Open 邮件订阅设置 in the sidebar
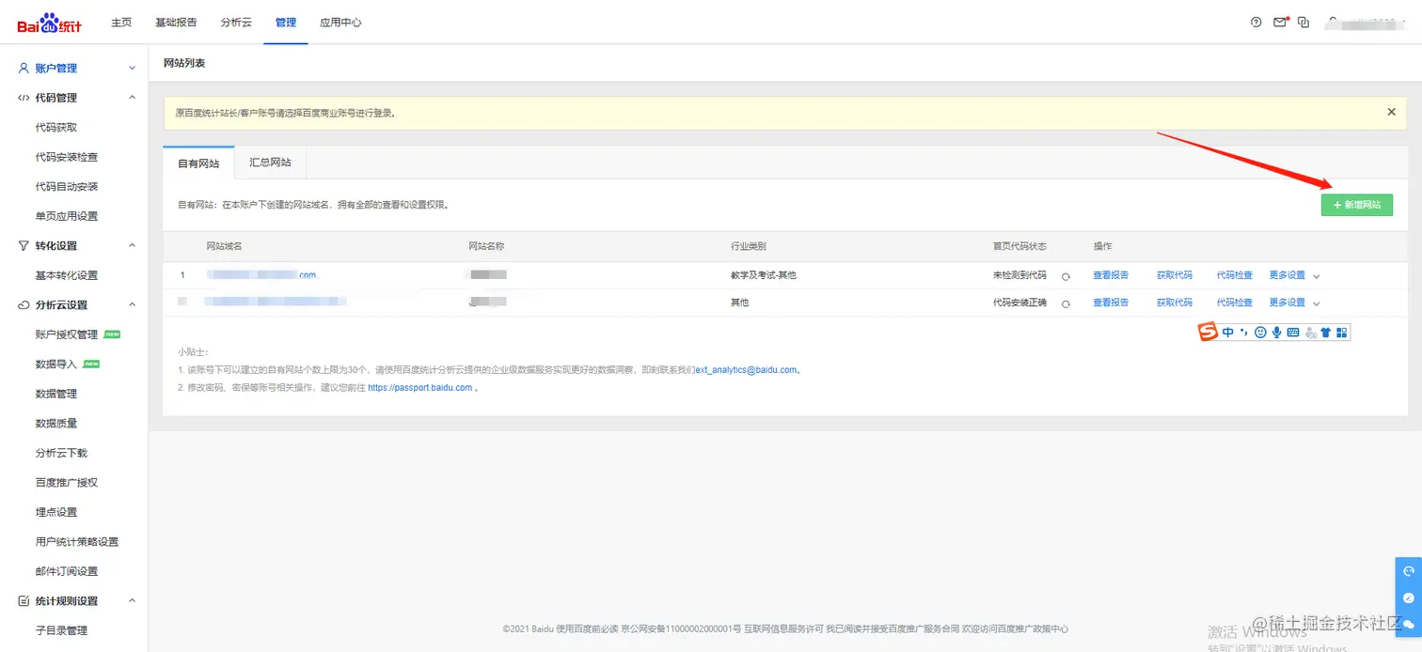 tap(67, 571)
